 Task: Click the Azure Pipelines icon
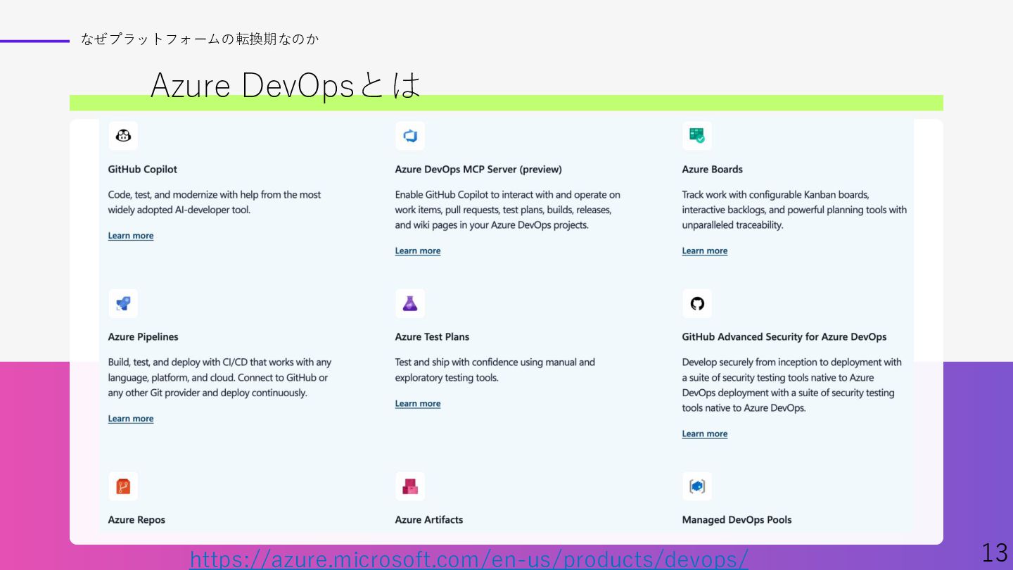(x=123, y=303)
